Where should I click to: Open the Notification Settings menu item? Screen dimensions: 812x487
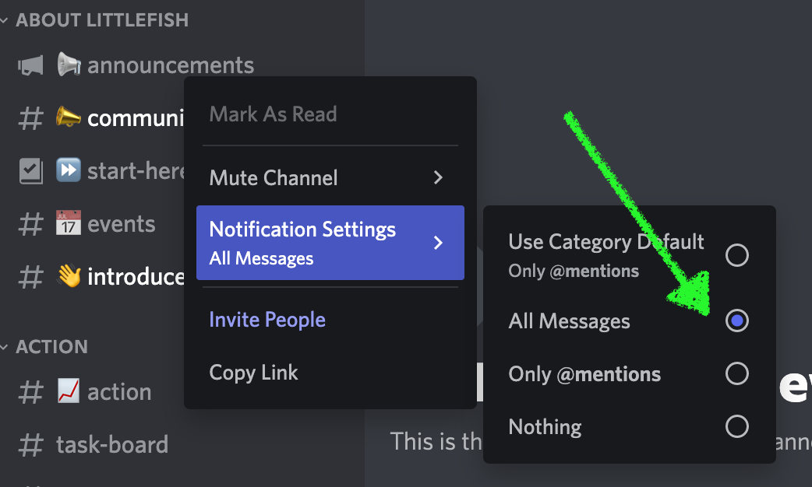point(330,243)
